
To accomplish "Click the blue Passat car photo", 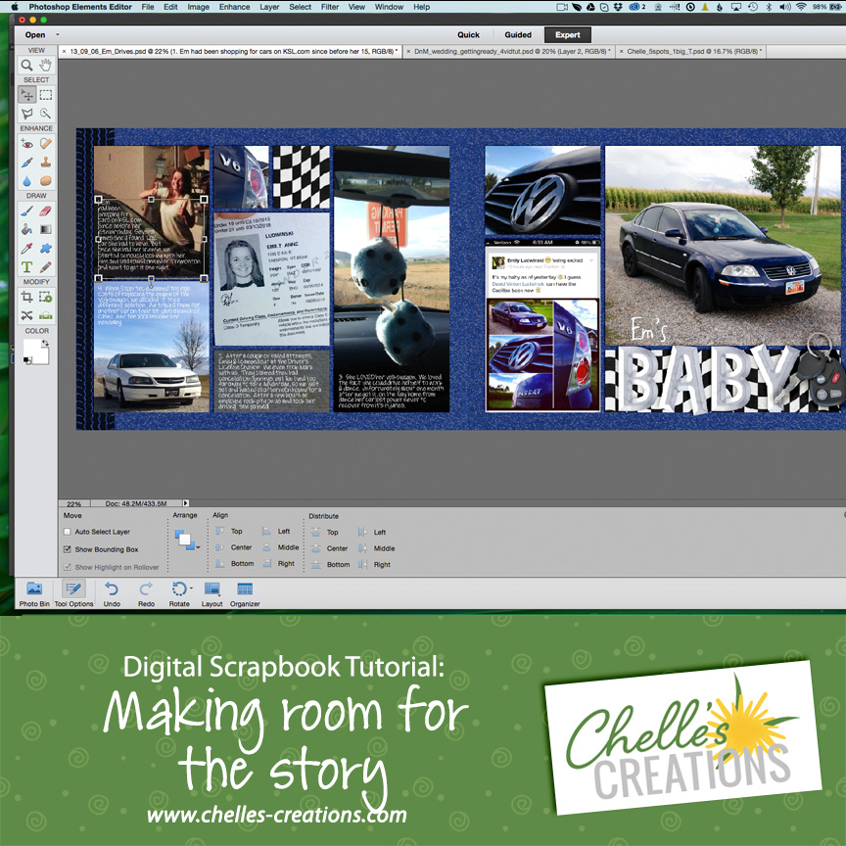I will pyautogui.click(x=723, y=246).
